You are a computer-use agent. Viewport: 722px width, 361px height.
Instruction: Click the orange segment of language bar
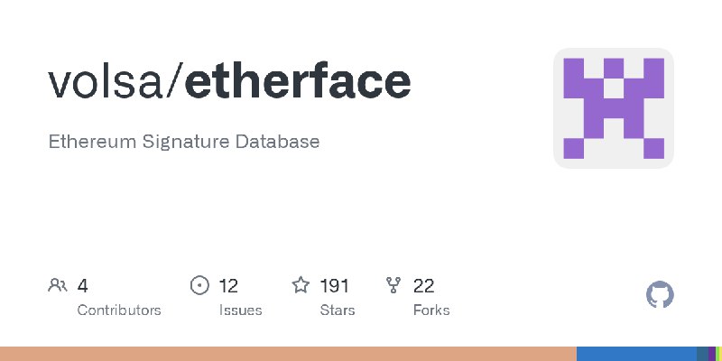point(289,354)
